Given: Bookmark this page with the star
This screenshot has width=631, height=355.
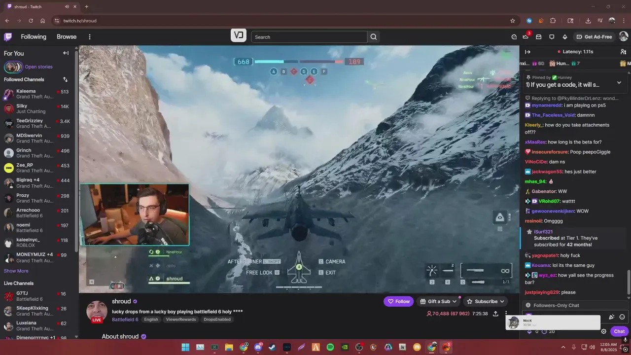Looking at the screenshot, I should click(513, 21).
